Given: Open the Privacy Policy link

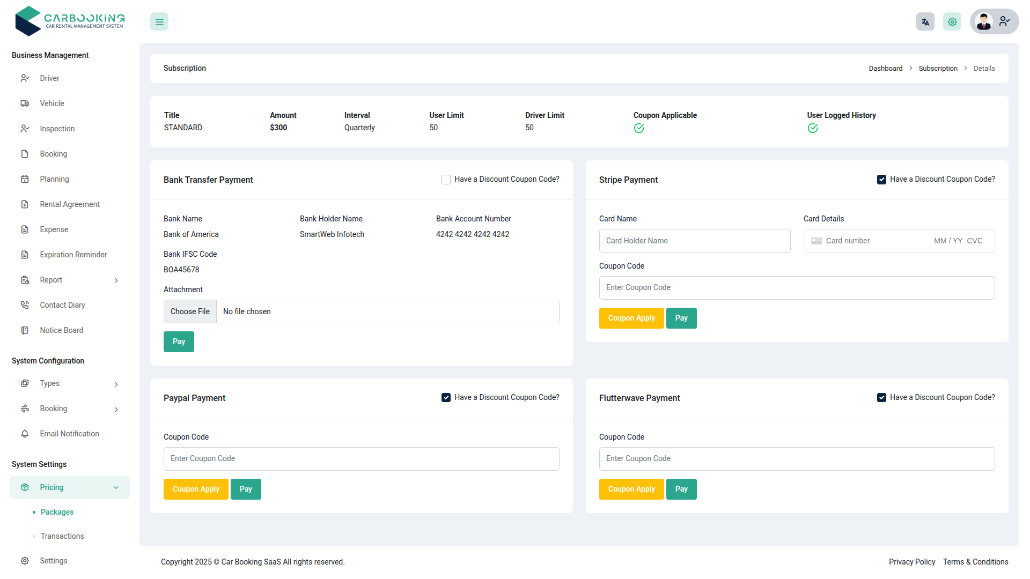Looking at the screenshot, I should pos(911,562).
